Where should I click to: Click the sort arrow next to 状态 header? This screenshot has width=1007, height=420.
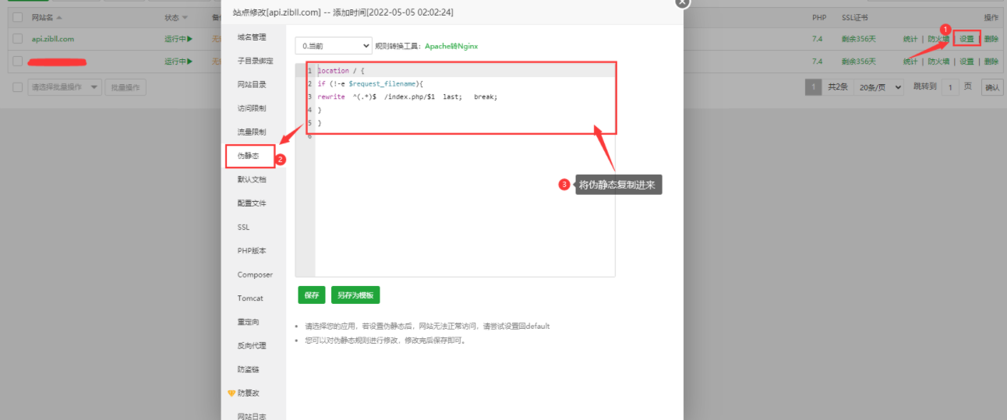click(185, 17)
